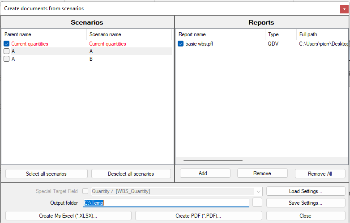Click Save Settings... button
The image size is (350, 223).
click(x=305, y=203)
